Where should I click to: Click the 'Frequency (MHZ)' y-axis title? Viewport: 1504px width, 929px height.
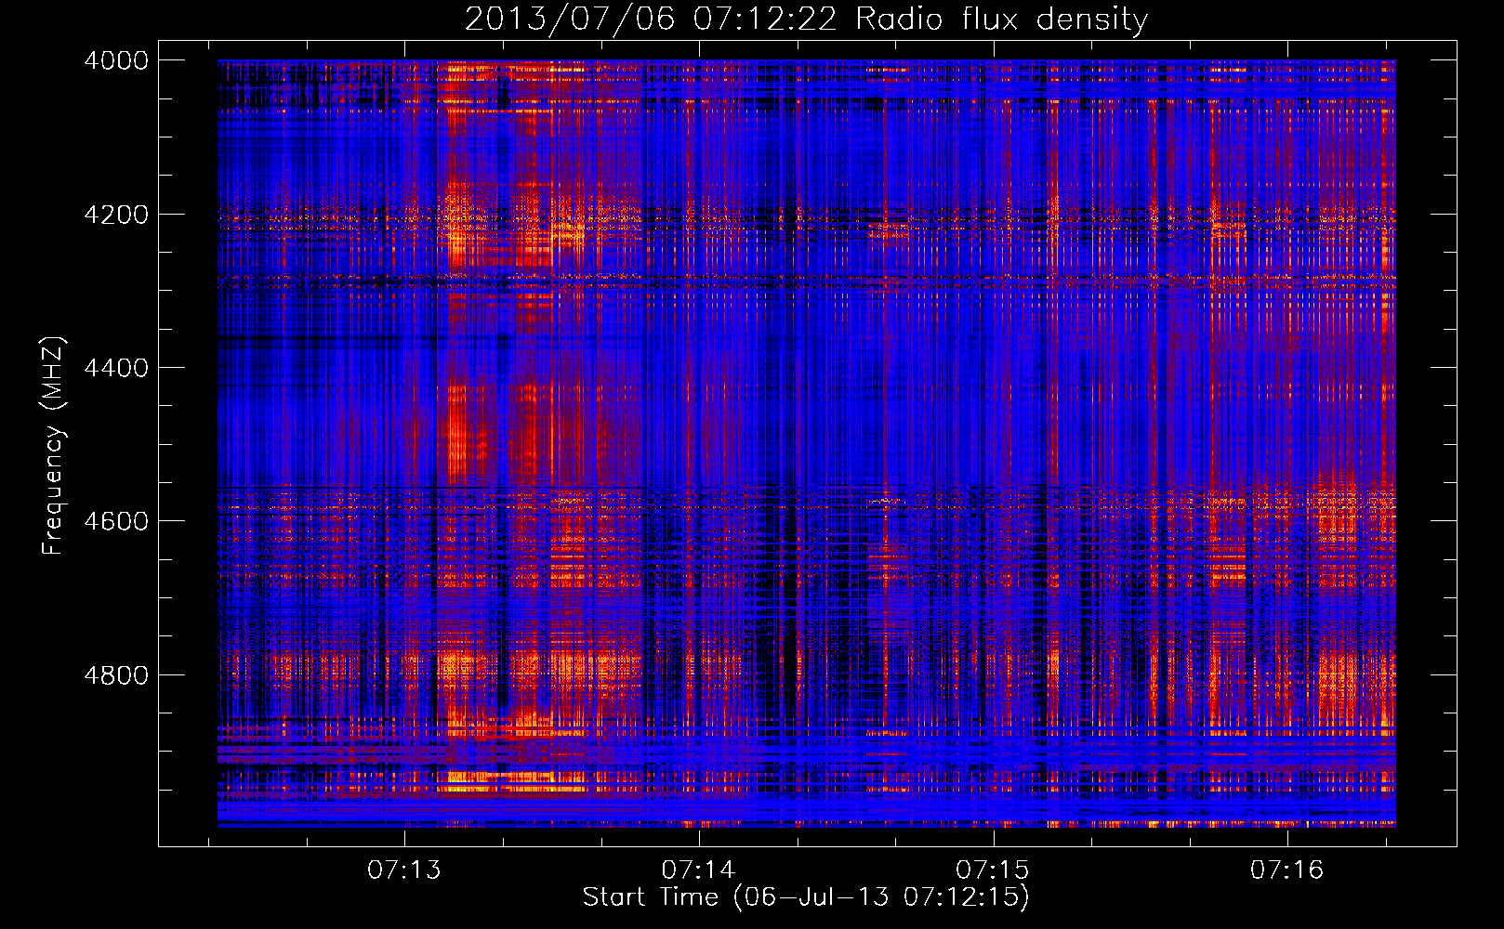tap(54, 446)
